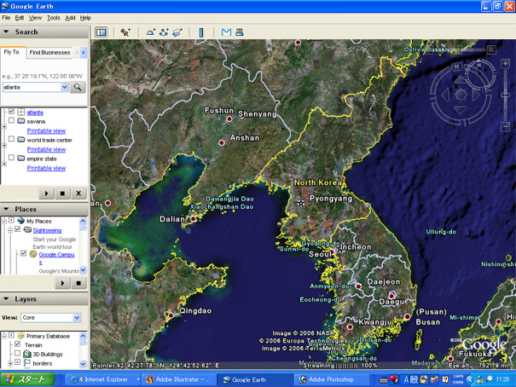Open the View menu

pyautogui.click(x=35, y=18)
